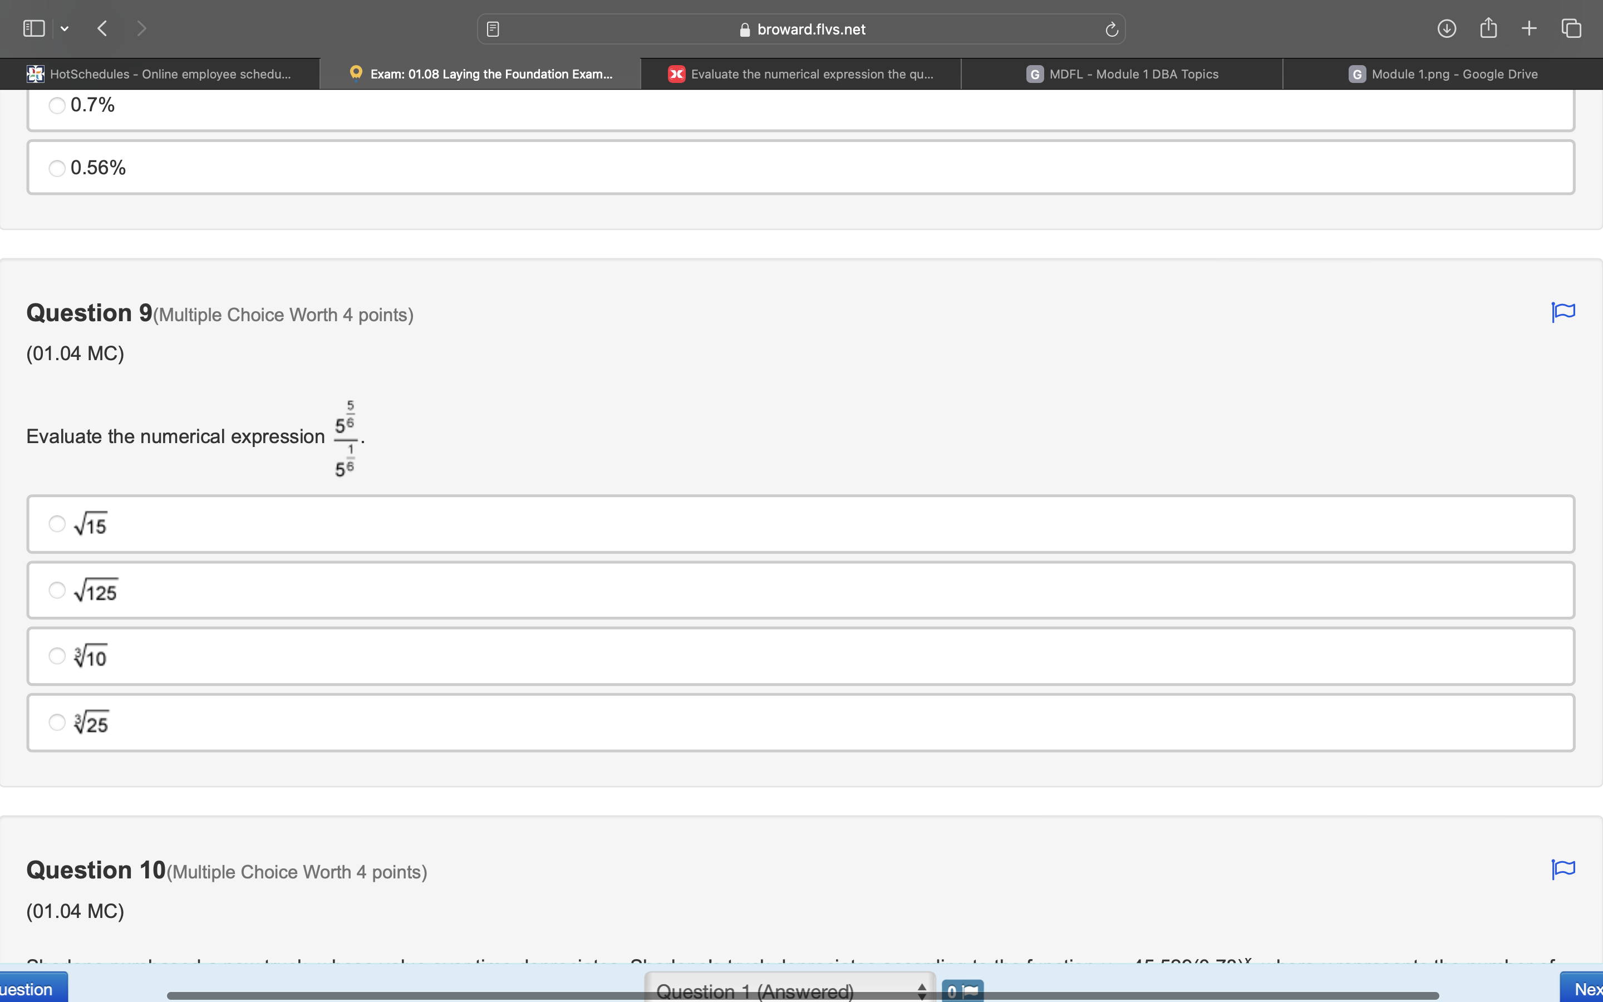Viewport: 1603px width, 1002px height.
Task: Go back with the back arrow
Action: (102, 28)
